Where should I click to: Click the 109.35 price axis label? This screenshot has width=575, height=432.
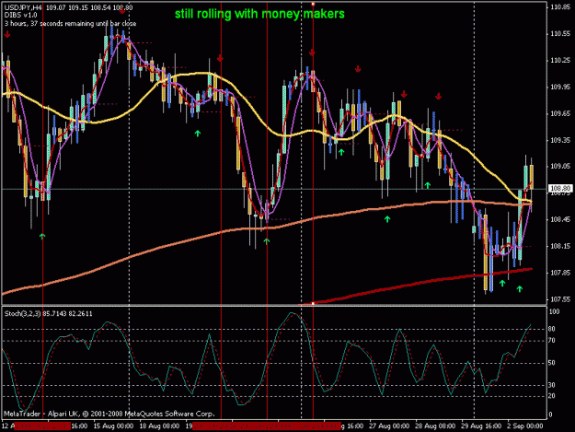click(x=560, y=140)
